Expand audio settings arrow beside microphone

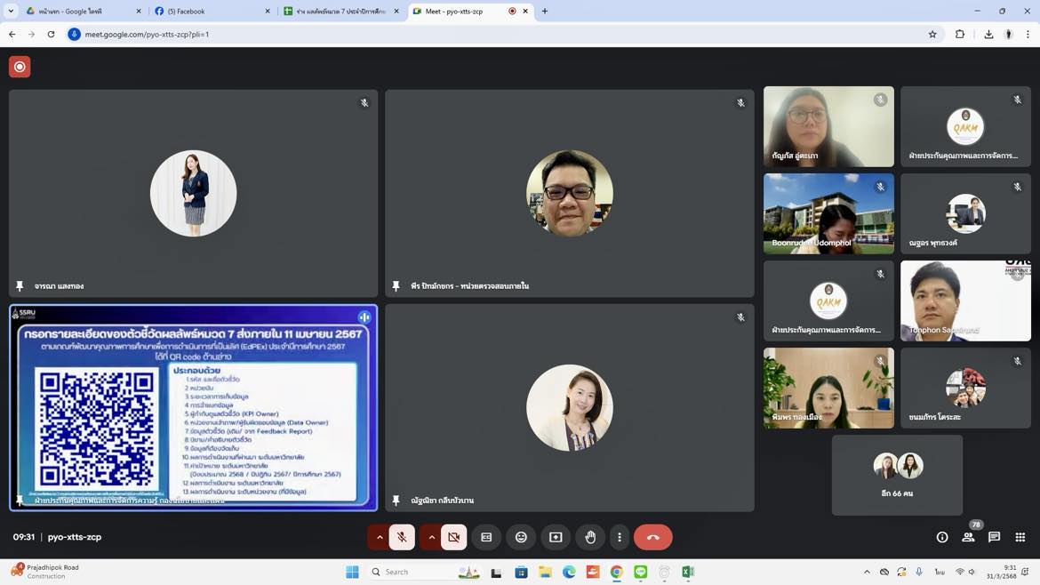coord(380,537)
